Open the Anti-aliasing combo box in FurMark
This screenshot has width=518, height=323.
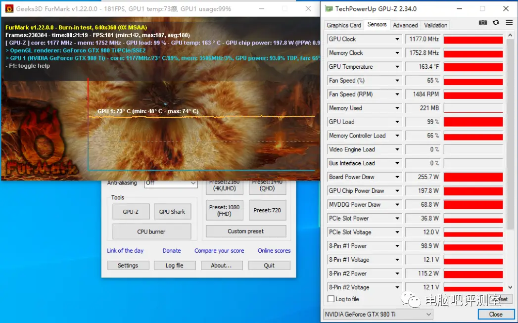(171, 183)
